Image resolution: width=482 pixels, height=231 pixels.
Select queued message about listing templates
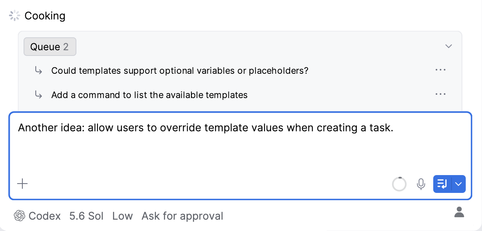[150, 95]
